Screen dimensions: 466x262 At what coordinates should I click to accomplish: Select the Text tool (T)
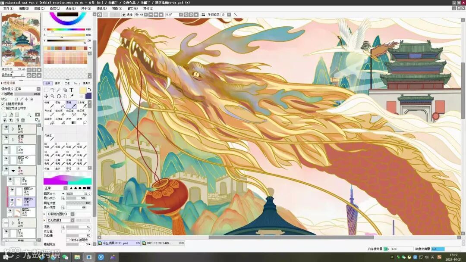(x=71, y=90)
